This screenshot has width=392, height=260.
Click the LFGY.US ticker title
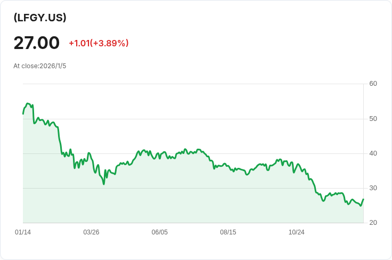coord(40,18)
